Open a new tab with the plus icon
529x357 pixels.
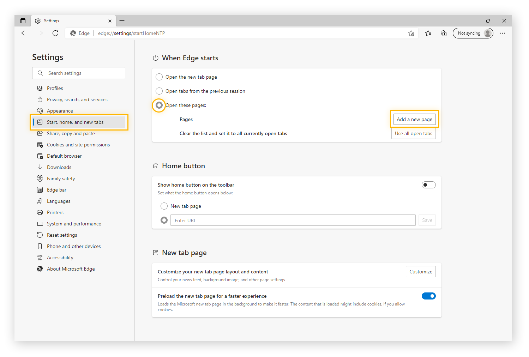(x=122, y=21)
